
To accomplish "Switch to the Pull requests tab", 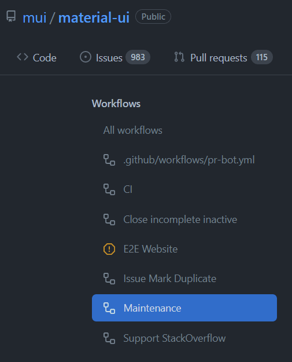I will 223,57.
